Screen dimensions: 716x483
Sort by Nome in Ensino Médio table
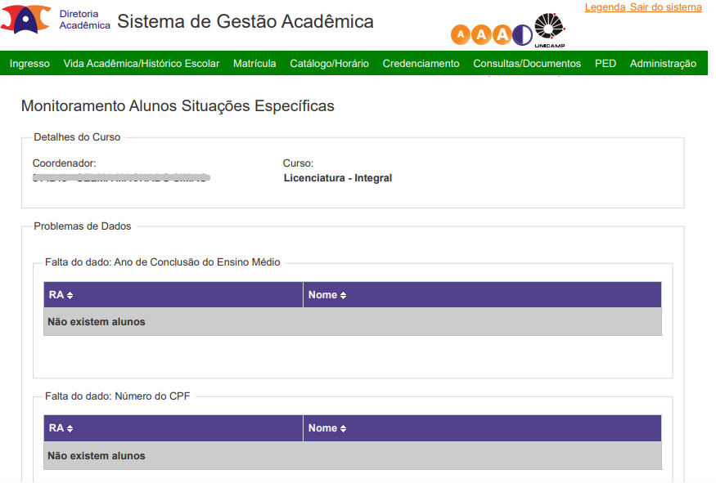(327, 295)
